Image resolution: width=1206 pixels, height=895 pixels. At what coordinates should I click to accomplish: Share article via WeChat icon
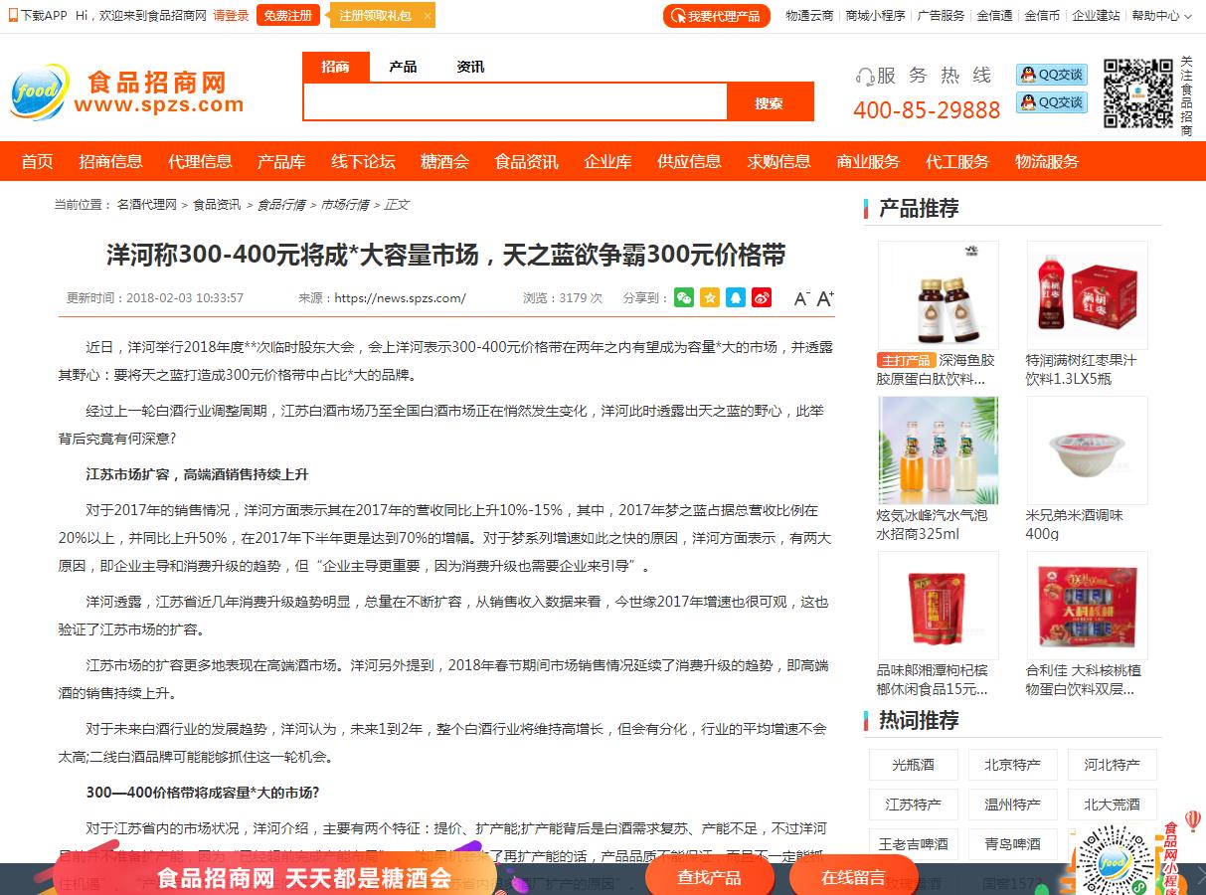(683, 297)
